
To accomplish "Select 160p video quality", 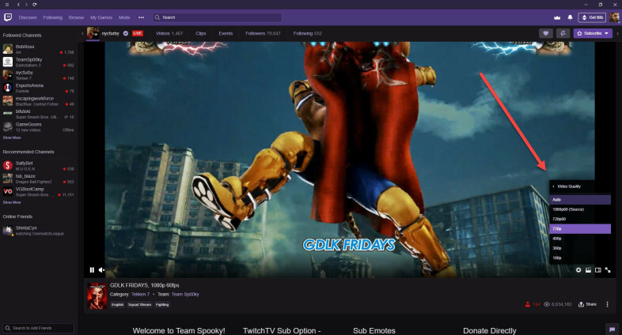I will click(580, 258).
